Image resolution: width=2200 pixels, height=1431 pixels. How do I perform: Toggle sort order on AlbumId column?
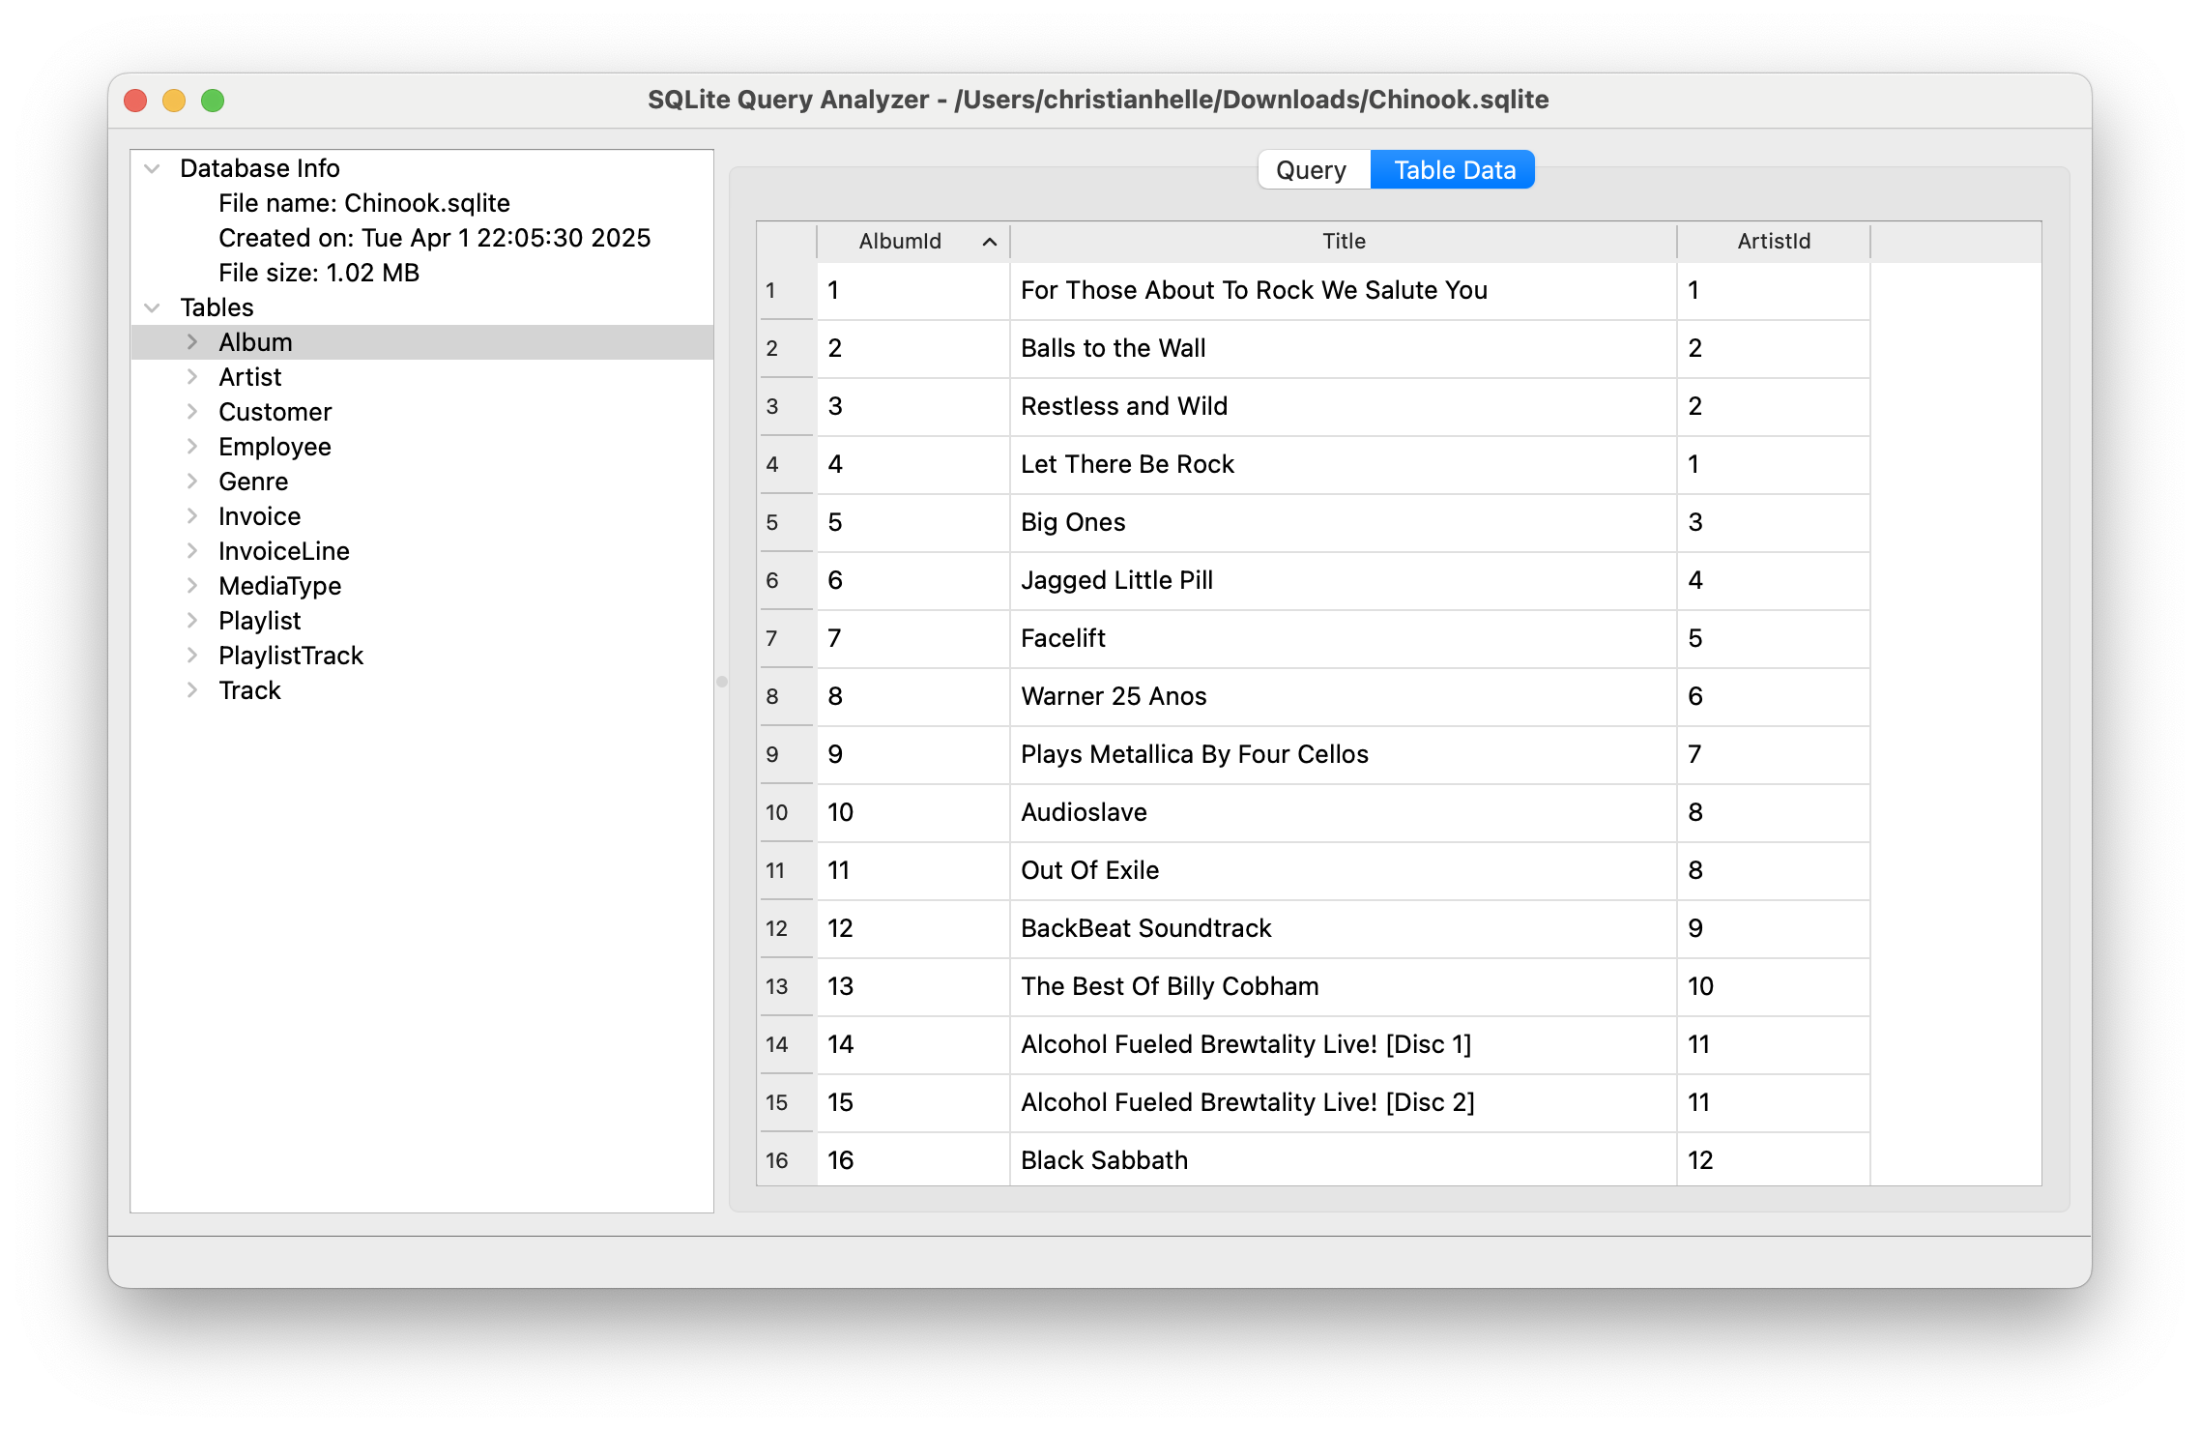899,241
